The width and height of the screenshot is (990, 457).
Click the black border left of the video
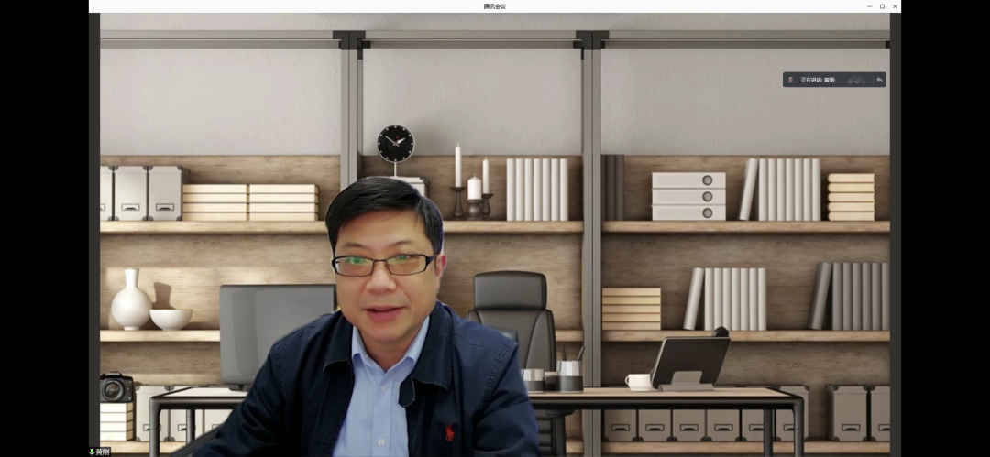93,229
